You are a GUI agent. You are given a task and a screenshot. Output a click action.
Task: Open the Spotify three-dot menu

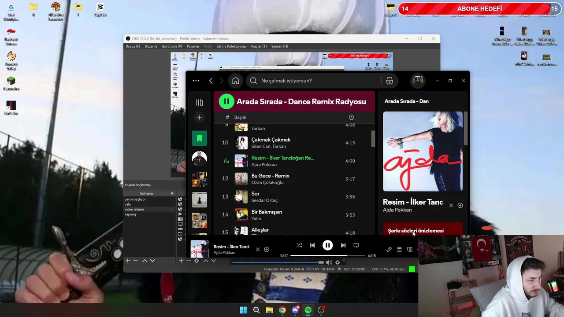click(196, 81)
